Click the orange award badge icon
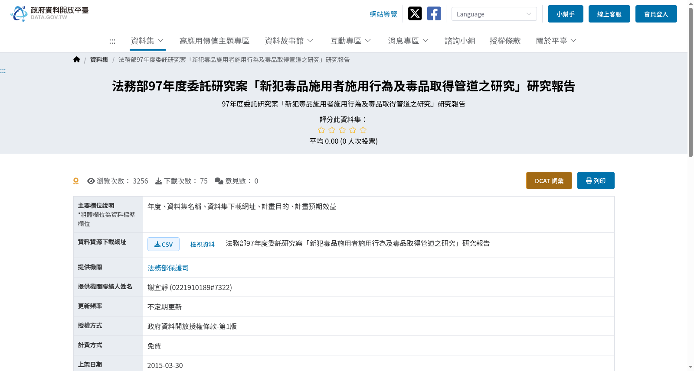Image resolution: width=694 pixels, height=371 pixels. (x=76, y=181)
